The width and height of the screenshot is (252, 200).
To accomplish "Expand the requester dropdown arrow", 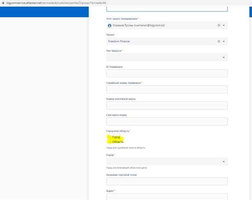I will pos(224,25).
